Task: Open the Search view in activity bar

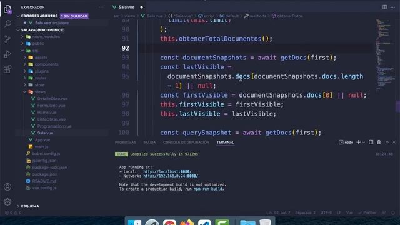Action: coord(7,24)
